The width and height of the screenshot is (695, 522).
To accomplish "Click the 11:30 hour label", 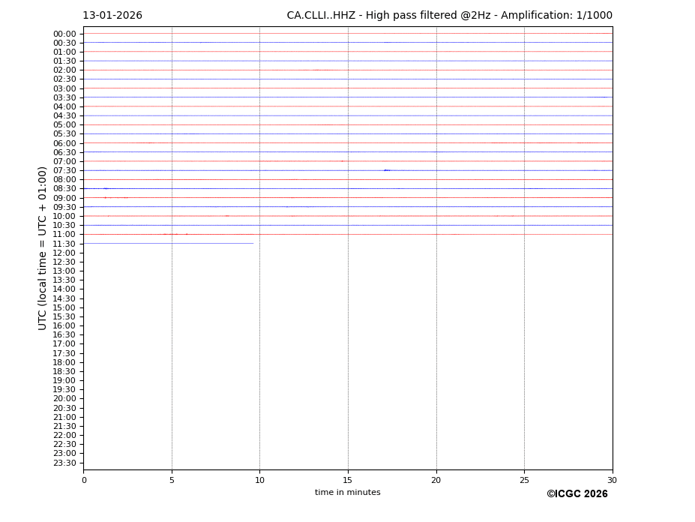I will pyautogui.click(x=64, y=244).
